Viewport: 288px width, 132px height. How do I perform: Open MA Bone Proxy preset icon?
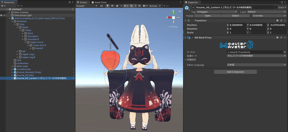[x=281, y=37]
